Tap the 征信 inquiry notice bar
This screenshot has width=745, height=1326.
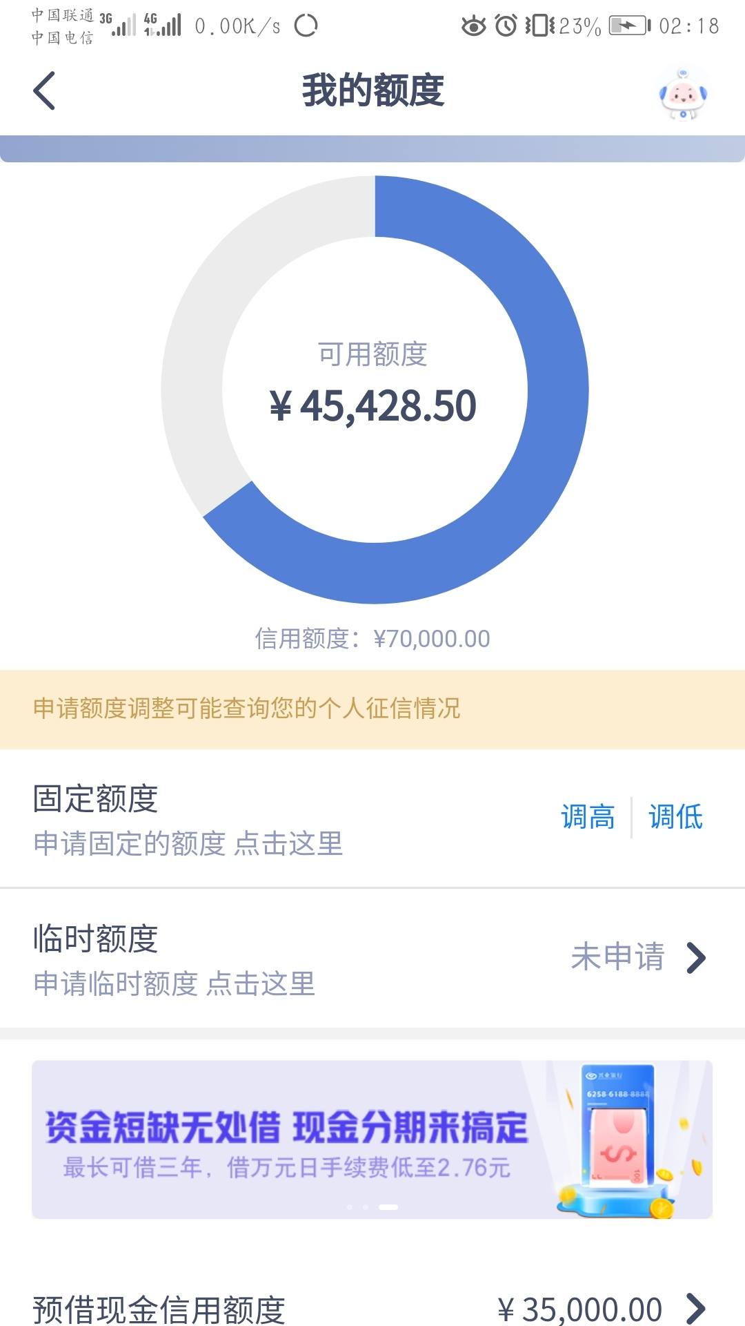pyautogui.click(x=372, y=709)
